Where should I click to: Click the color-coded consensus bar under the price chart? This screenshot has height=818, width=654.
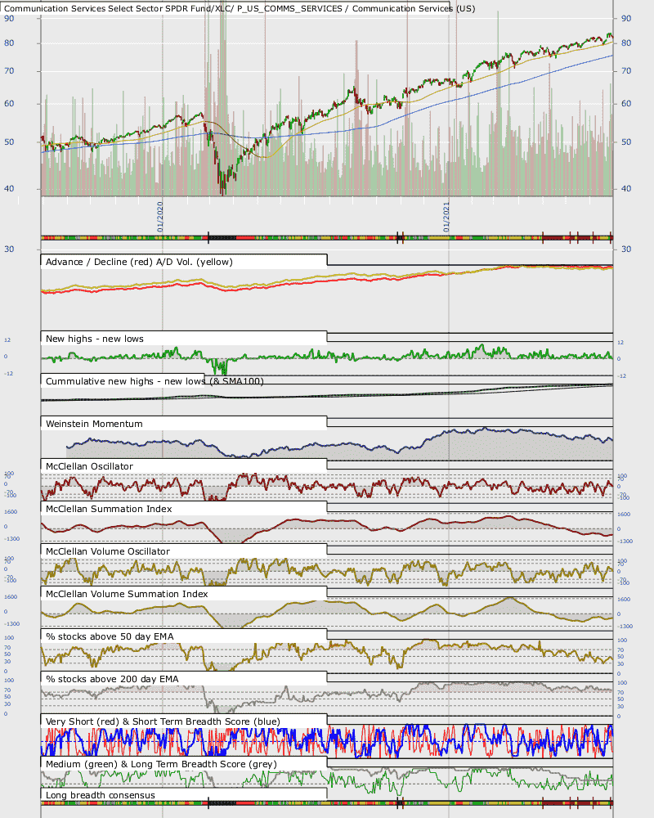tap(327, 238)
